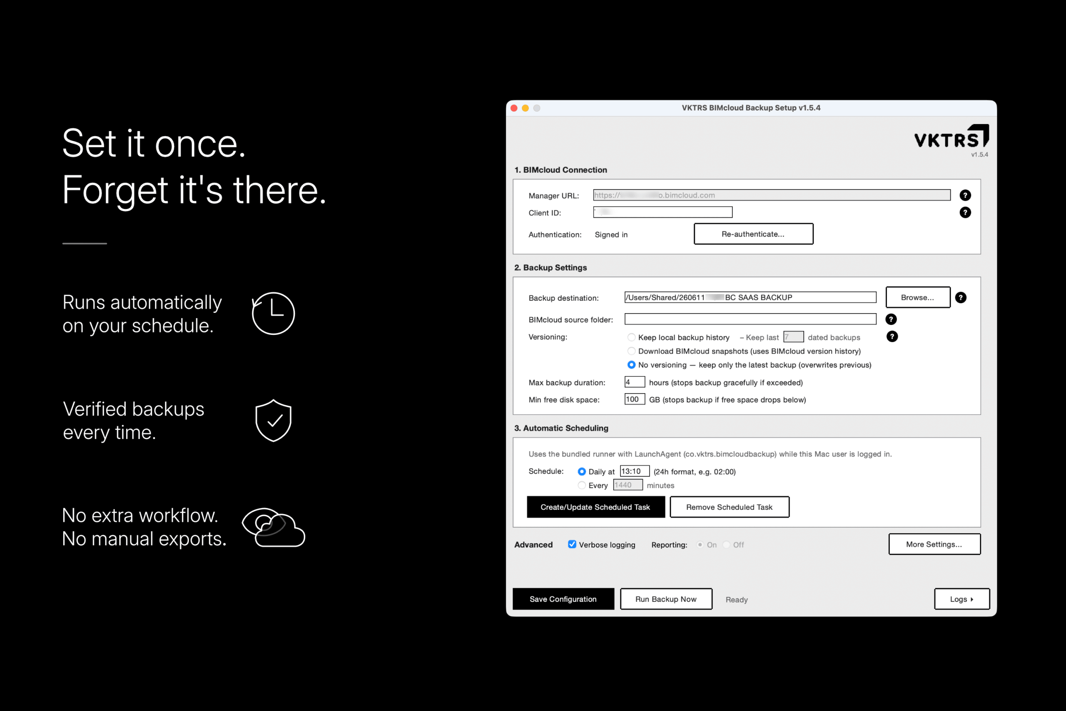Edit the Max backup duration hours field
1066x711 pixels.
point(635,382)
